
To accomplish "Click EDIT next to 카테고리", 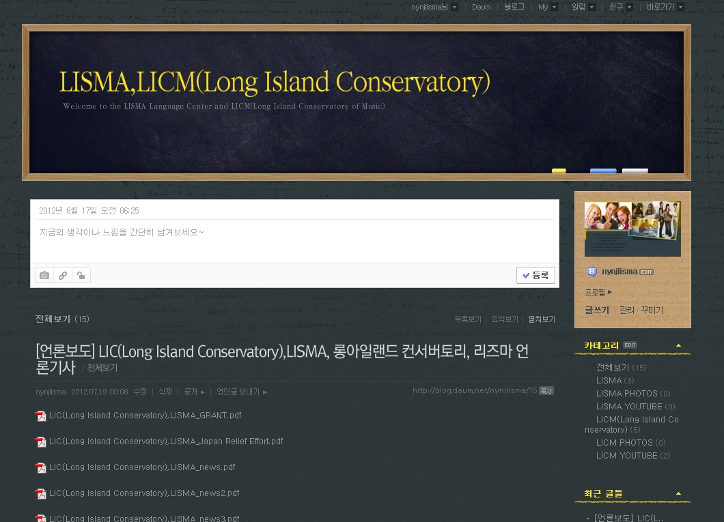I will pyautogui.click(x=630, y=345).
